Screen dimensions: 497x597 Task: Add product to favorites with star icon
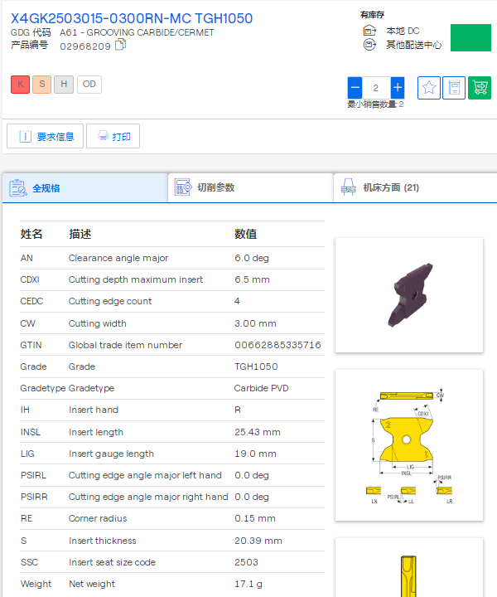point(429,88)
